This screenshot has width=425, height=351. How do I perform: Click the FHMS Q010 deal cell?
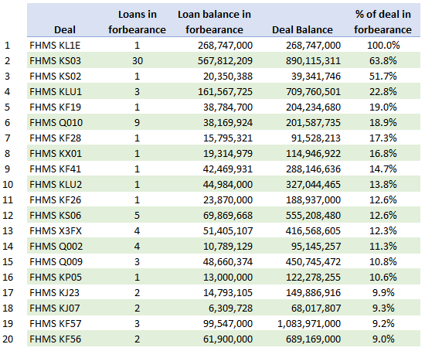(56, 123)
